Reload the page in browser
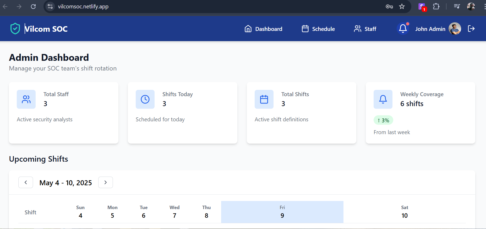Viewport: 486px width, 229px height. click(x=33, y=7)
